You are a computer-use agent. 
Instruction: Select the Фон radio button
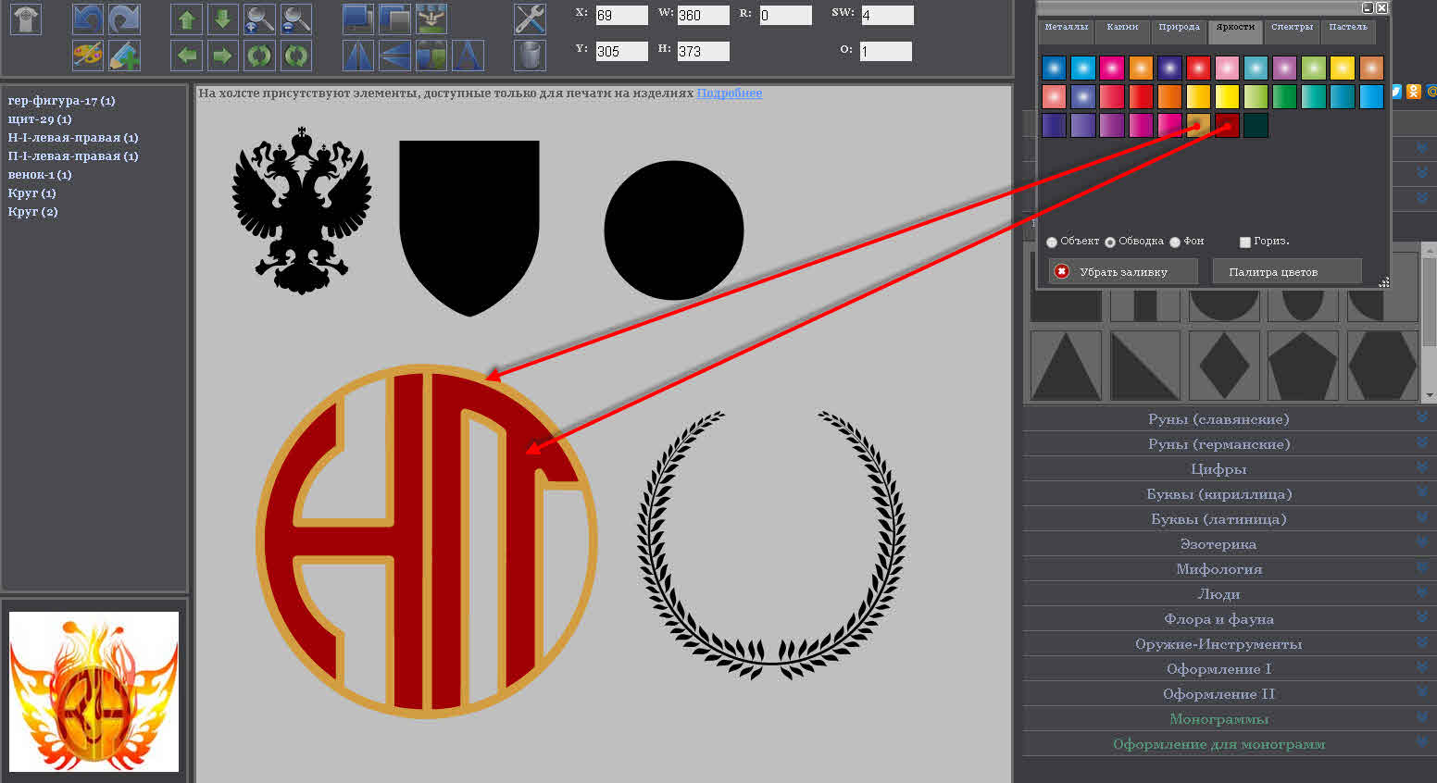coord(1175,242)
